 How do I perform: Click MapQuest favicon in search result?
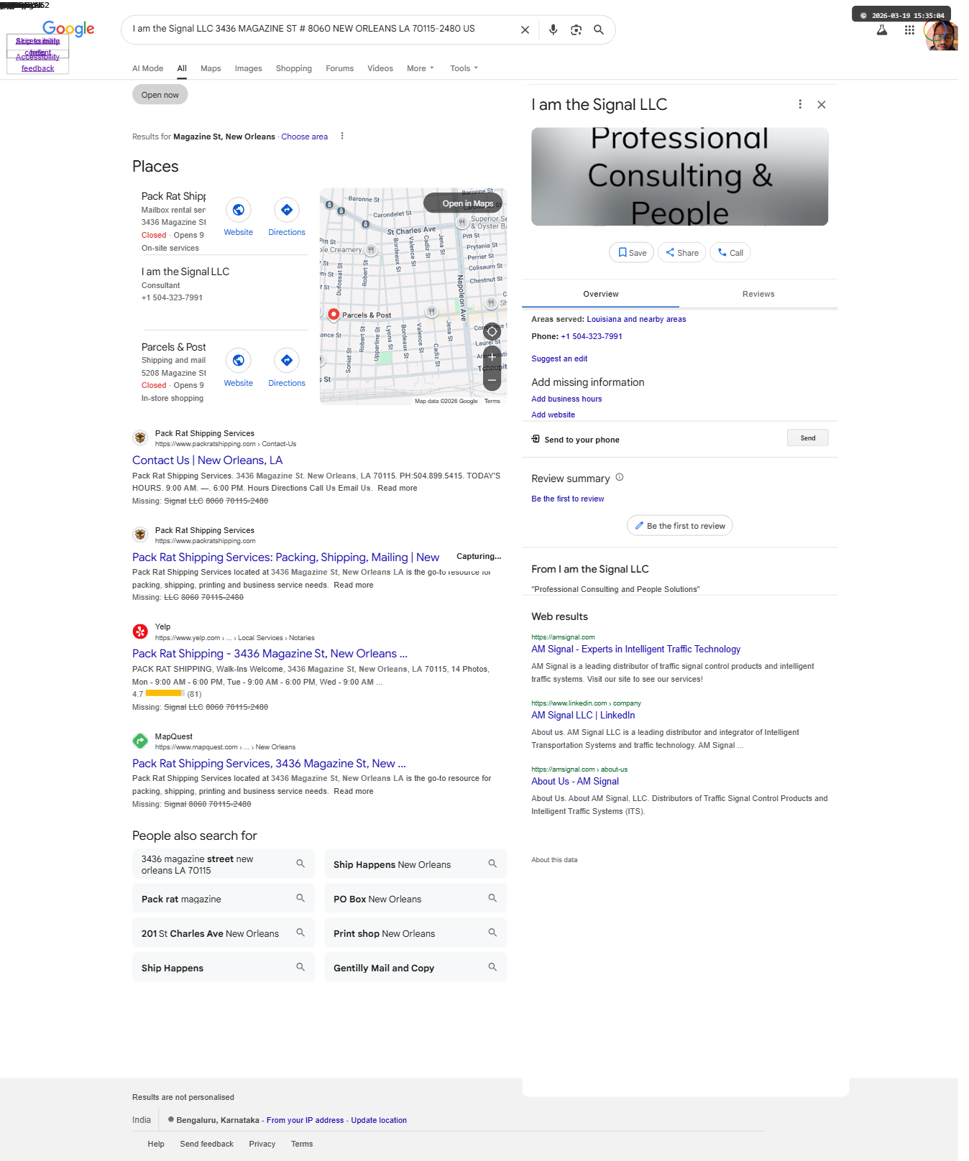click(140, 741)
